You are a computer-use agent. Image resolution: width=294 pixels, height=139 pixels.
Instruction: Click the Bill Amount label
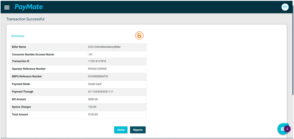[19, 99]
